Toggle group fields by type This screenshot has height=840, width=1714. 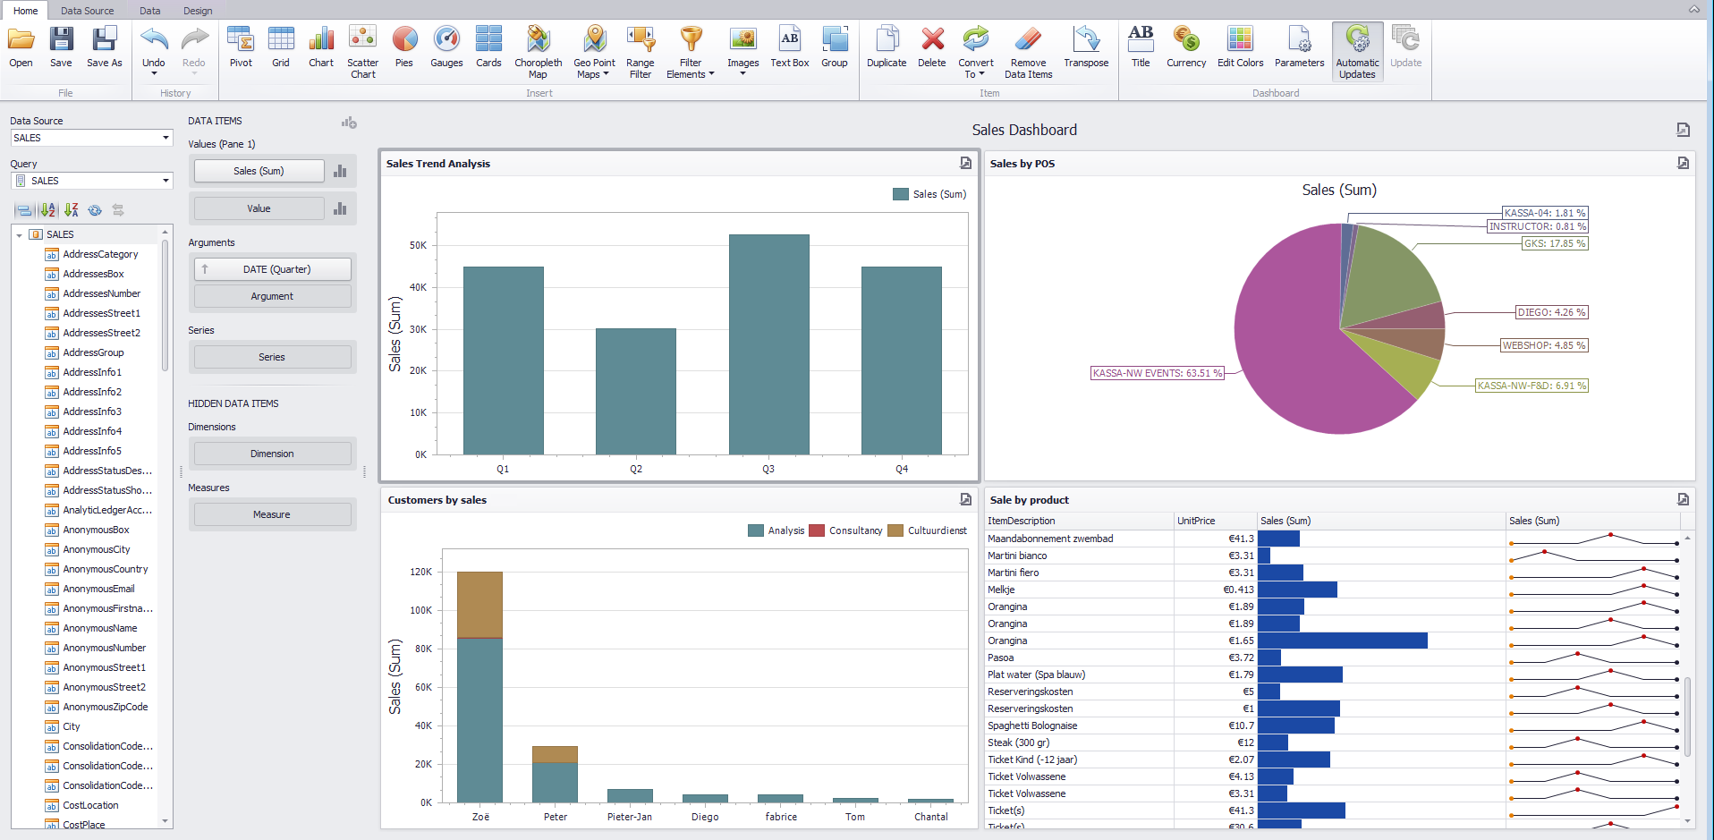[x=25, y=210]
